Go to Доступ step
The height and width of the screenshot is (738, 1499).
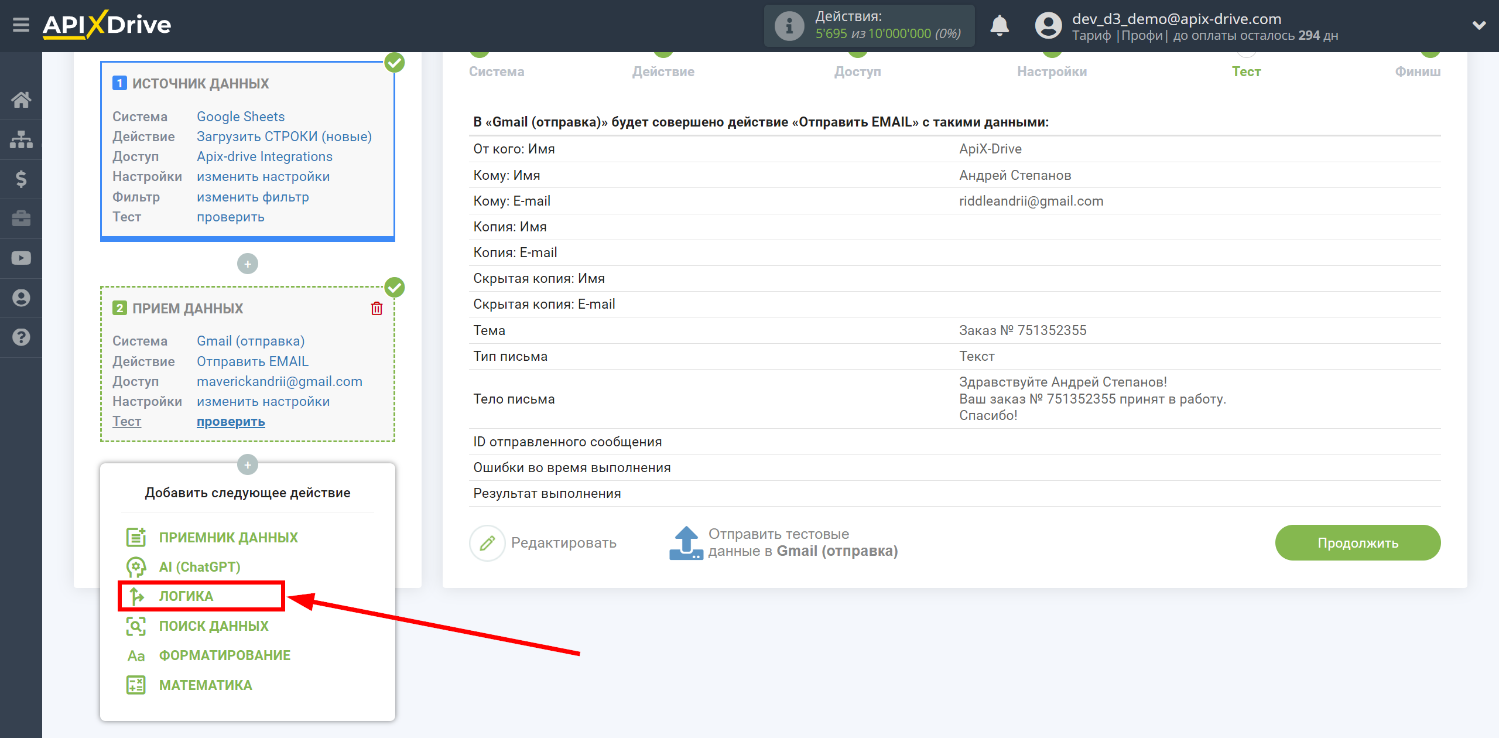(x=857, y=71)
